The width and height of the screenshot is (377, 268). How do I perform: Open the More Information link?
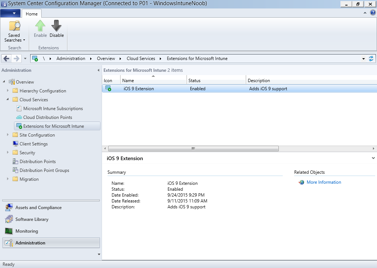click(x=324, y=182)
